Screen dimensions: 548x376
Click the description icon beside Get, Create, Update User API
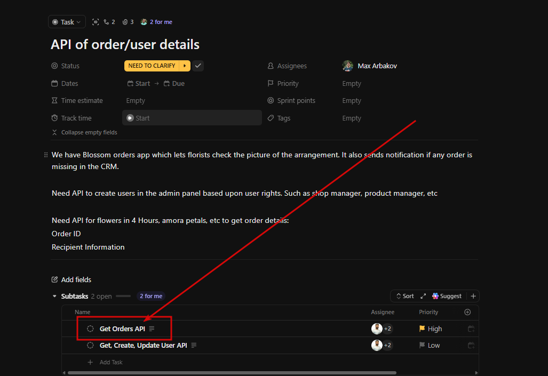coord(194,345)
